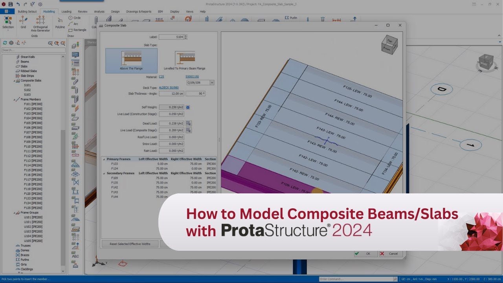Switch to the Review tab
The width and height of the screenshot is (503, 283).
(x=83, y=11)
